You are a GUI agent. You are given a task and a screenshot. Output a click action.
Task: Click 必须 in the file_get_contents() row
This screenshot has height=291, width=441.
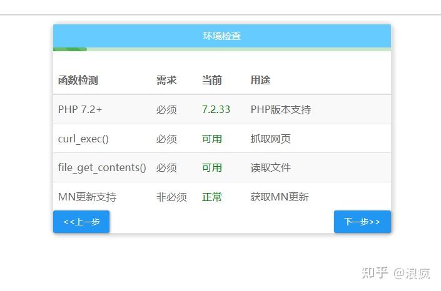coord(166,168)
